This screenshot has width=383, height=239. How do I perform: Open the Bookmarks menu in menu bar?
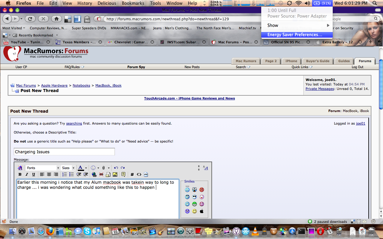point(133,3)
